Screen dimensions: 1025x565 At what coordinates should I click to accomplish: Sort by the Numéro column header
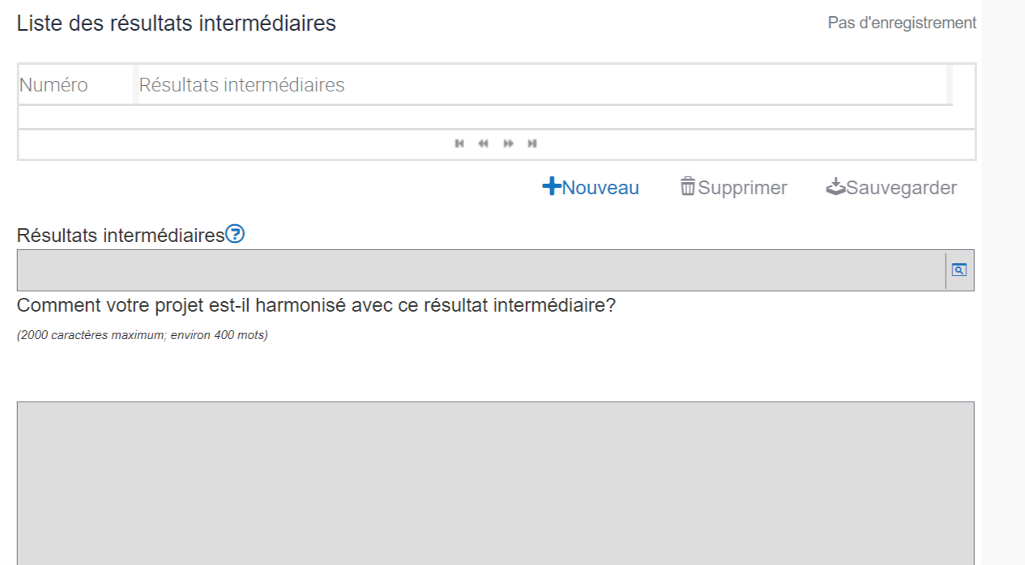[53, 85]
